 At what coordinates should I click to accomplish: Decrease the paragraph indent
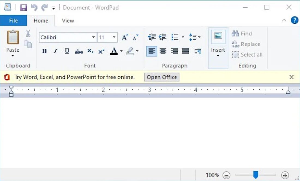[x=152, y=37]
